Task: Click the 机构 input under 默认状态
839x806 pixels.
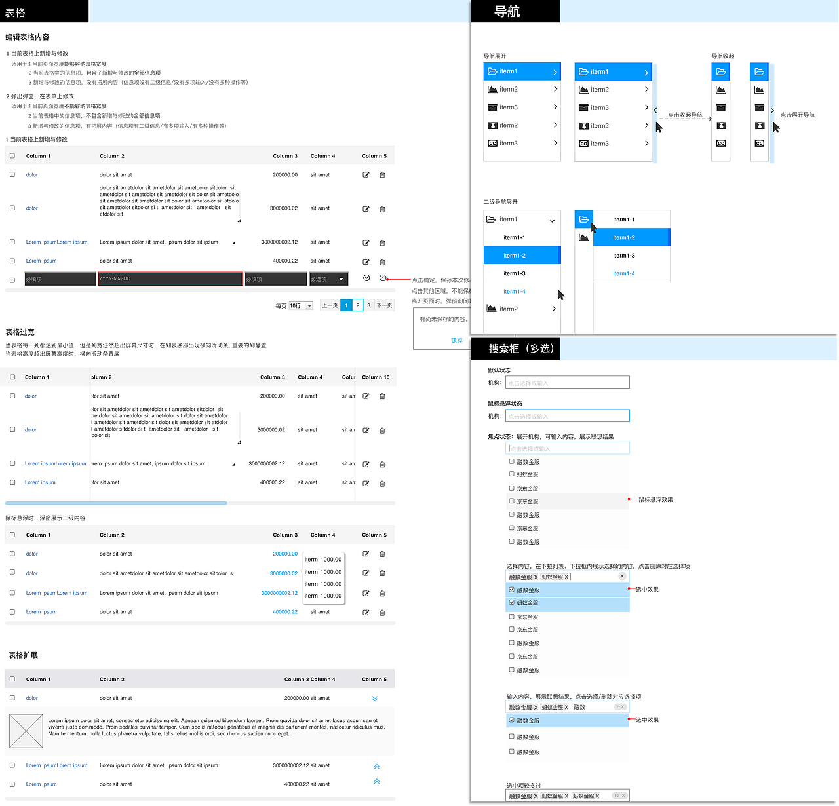Action: tap(568, 383)
